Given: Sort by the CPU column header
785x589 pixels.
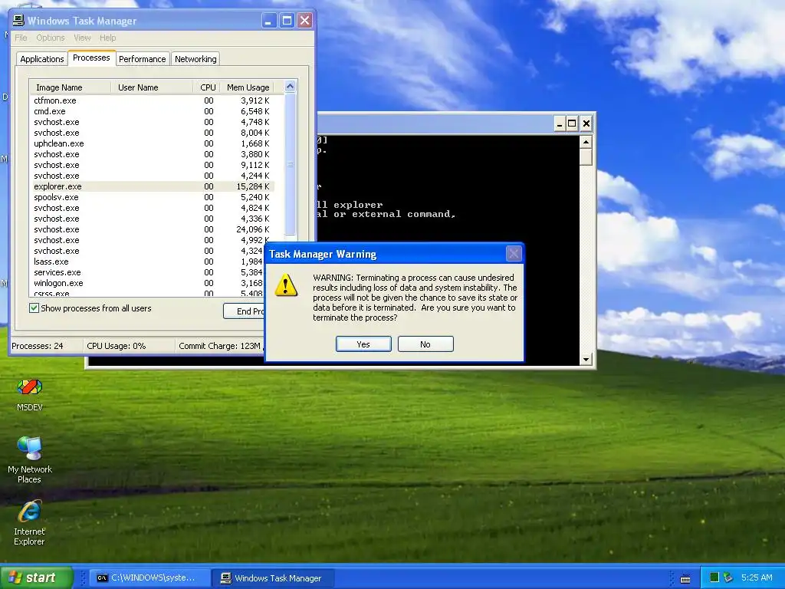Looking at the screenshot, I should pyautogui.click(x=206, y=87).
